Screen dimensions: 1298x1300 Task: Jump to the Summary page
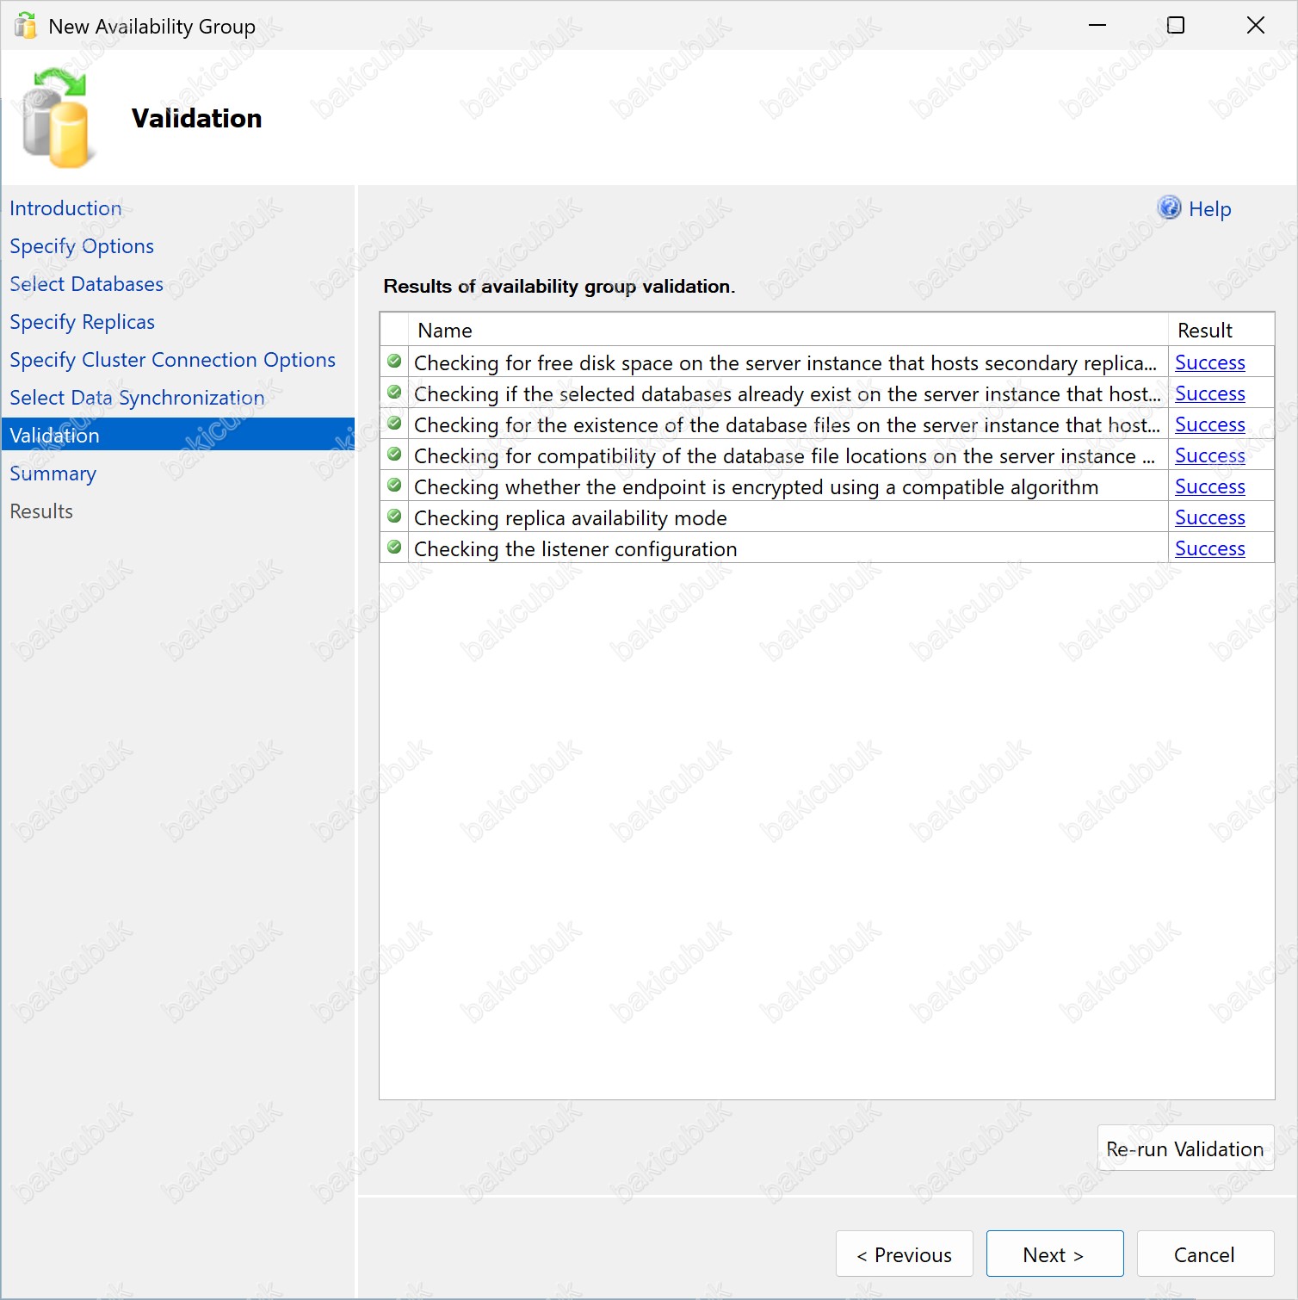(53, 474)
